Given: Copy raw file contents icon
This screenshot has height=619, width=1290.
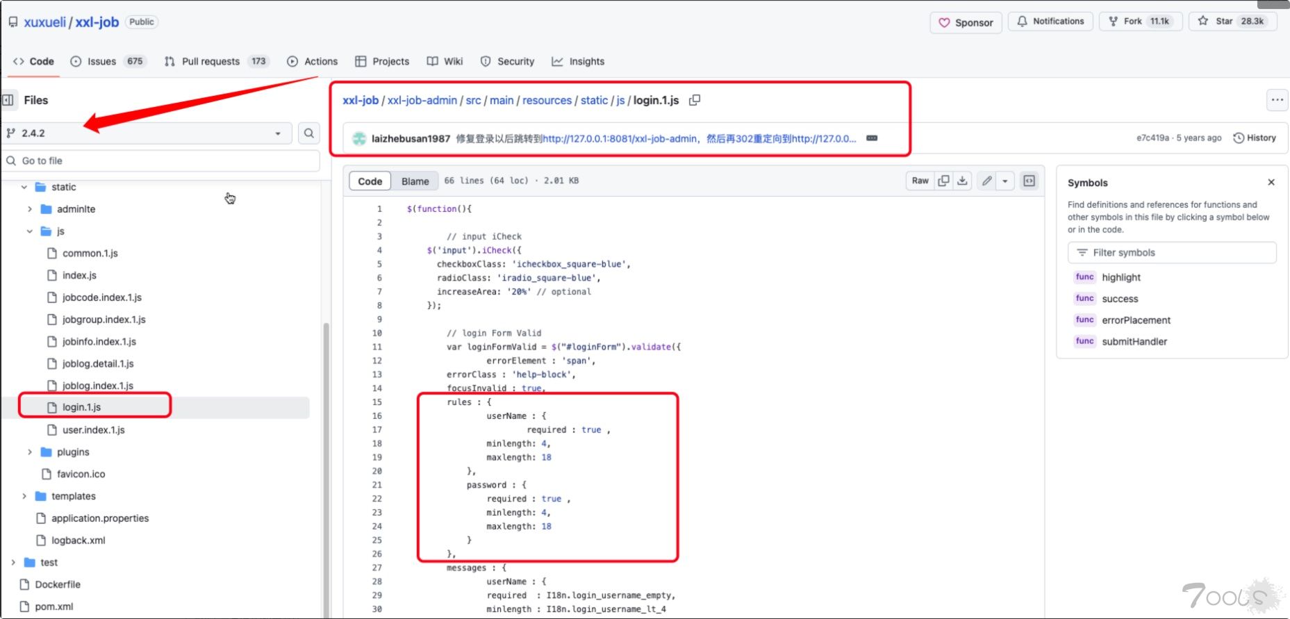Looking at the screenshot, I should pos(943,181).
